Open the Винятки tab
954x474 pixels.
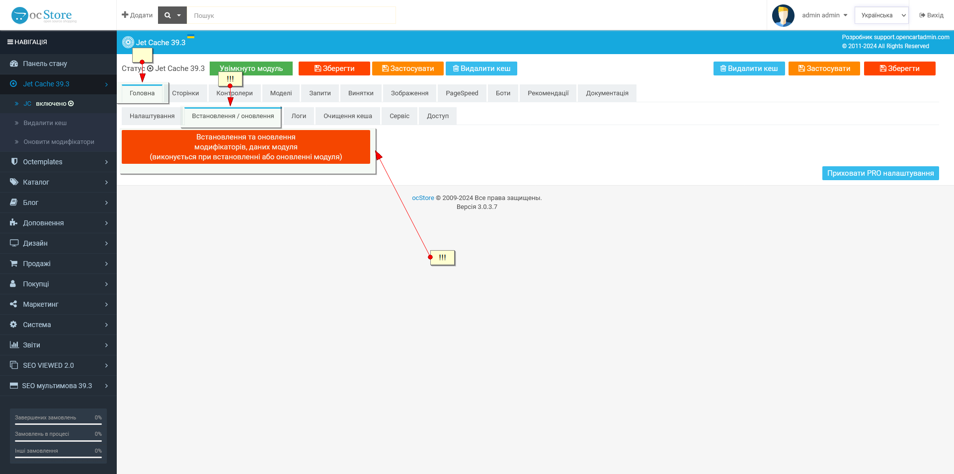[x=361, y=93]
